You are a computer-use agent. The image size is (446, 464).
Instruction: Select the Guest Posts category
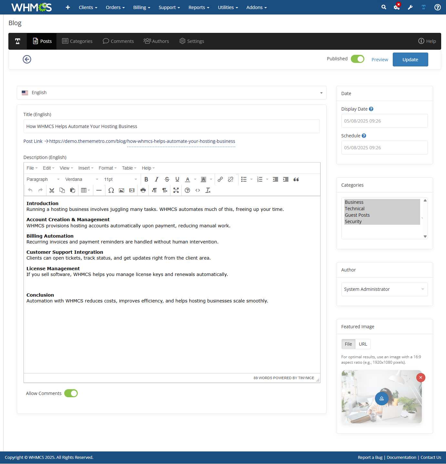[x=382, y=215]
